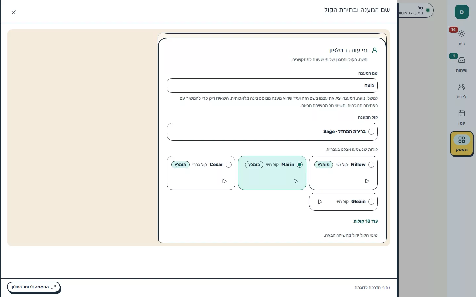Select the Gleam voice radio
Image resolution: width=476 pixels, height=297 pixels.
371,202
